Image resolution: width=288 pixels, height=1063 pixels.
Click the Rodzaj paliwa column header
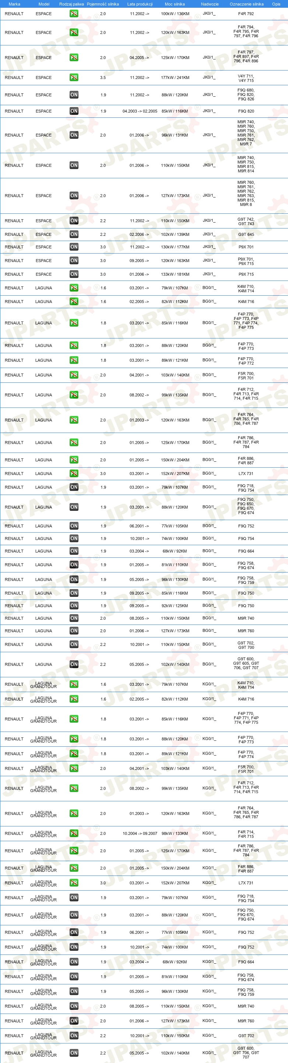pos(72,4)
